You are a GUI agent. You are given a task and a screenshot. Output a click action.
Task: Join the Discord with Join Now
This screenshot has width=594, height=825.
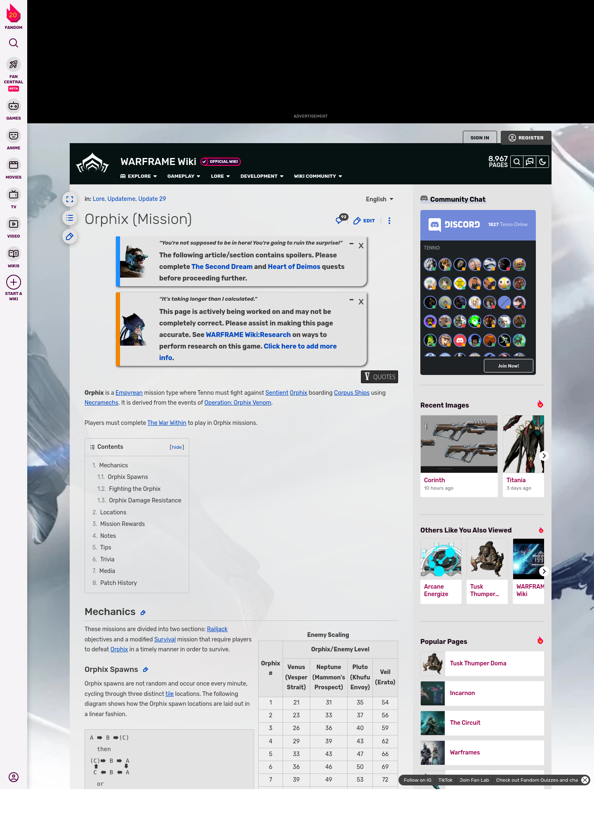click(509, 366)
